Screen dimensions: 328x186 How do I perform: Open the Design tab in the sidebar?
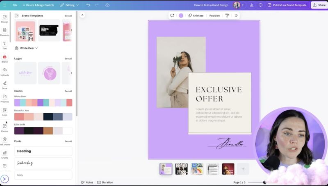(x=5, y=18)
